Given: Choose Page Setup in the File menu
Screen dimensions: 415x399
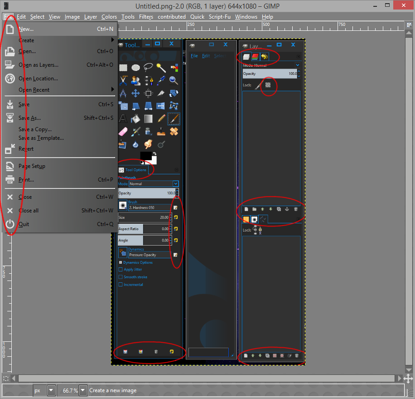Looking at the screenshot, I should click(60, 166).
